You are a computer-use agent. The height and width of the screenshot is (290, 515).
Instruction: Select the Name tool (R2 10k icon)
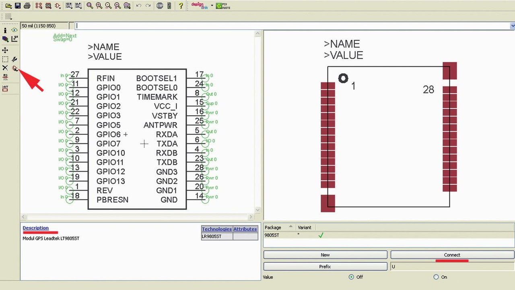tap(5, 78)
